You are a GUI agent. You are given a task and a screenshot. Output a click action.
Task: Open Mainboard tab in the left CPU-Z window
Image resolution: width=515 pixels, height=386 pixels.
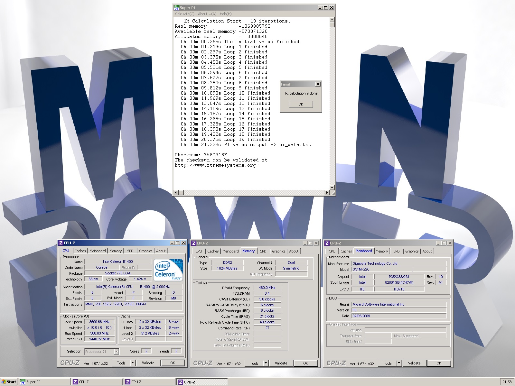click(98, 251)
